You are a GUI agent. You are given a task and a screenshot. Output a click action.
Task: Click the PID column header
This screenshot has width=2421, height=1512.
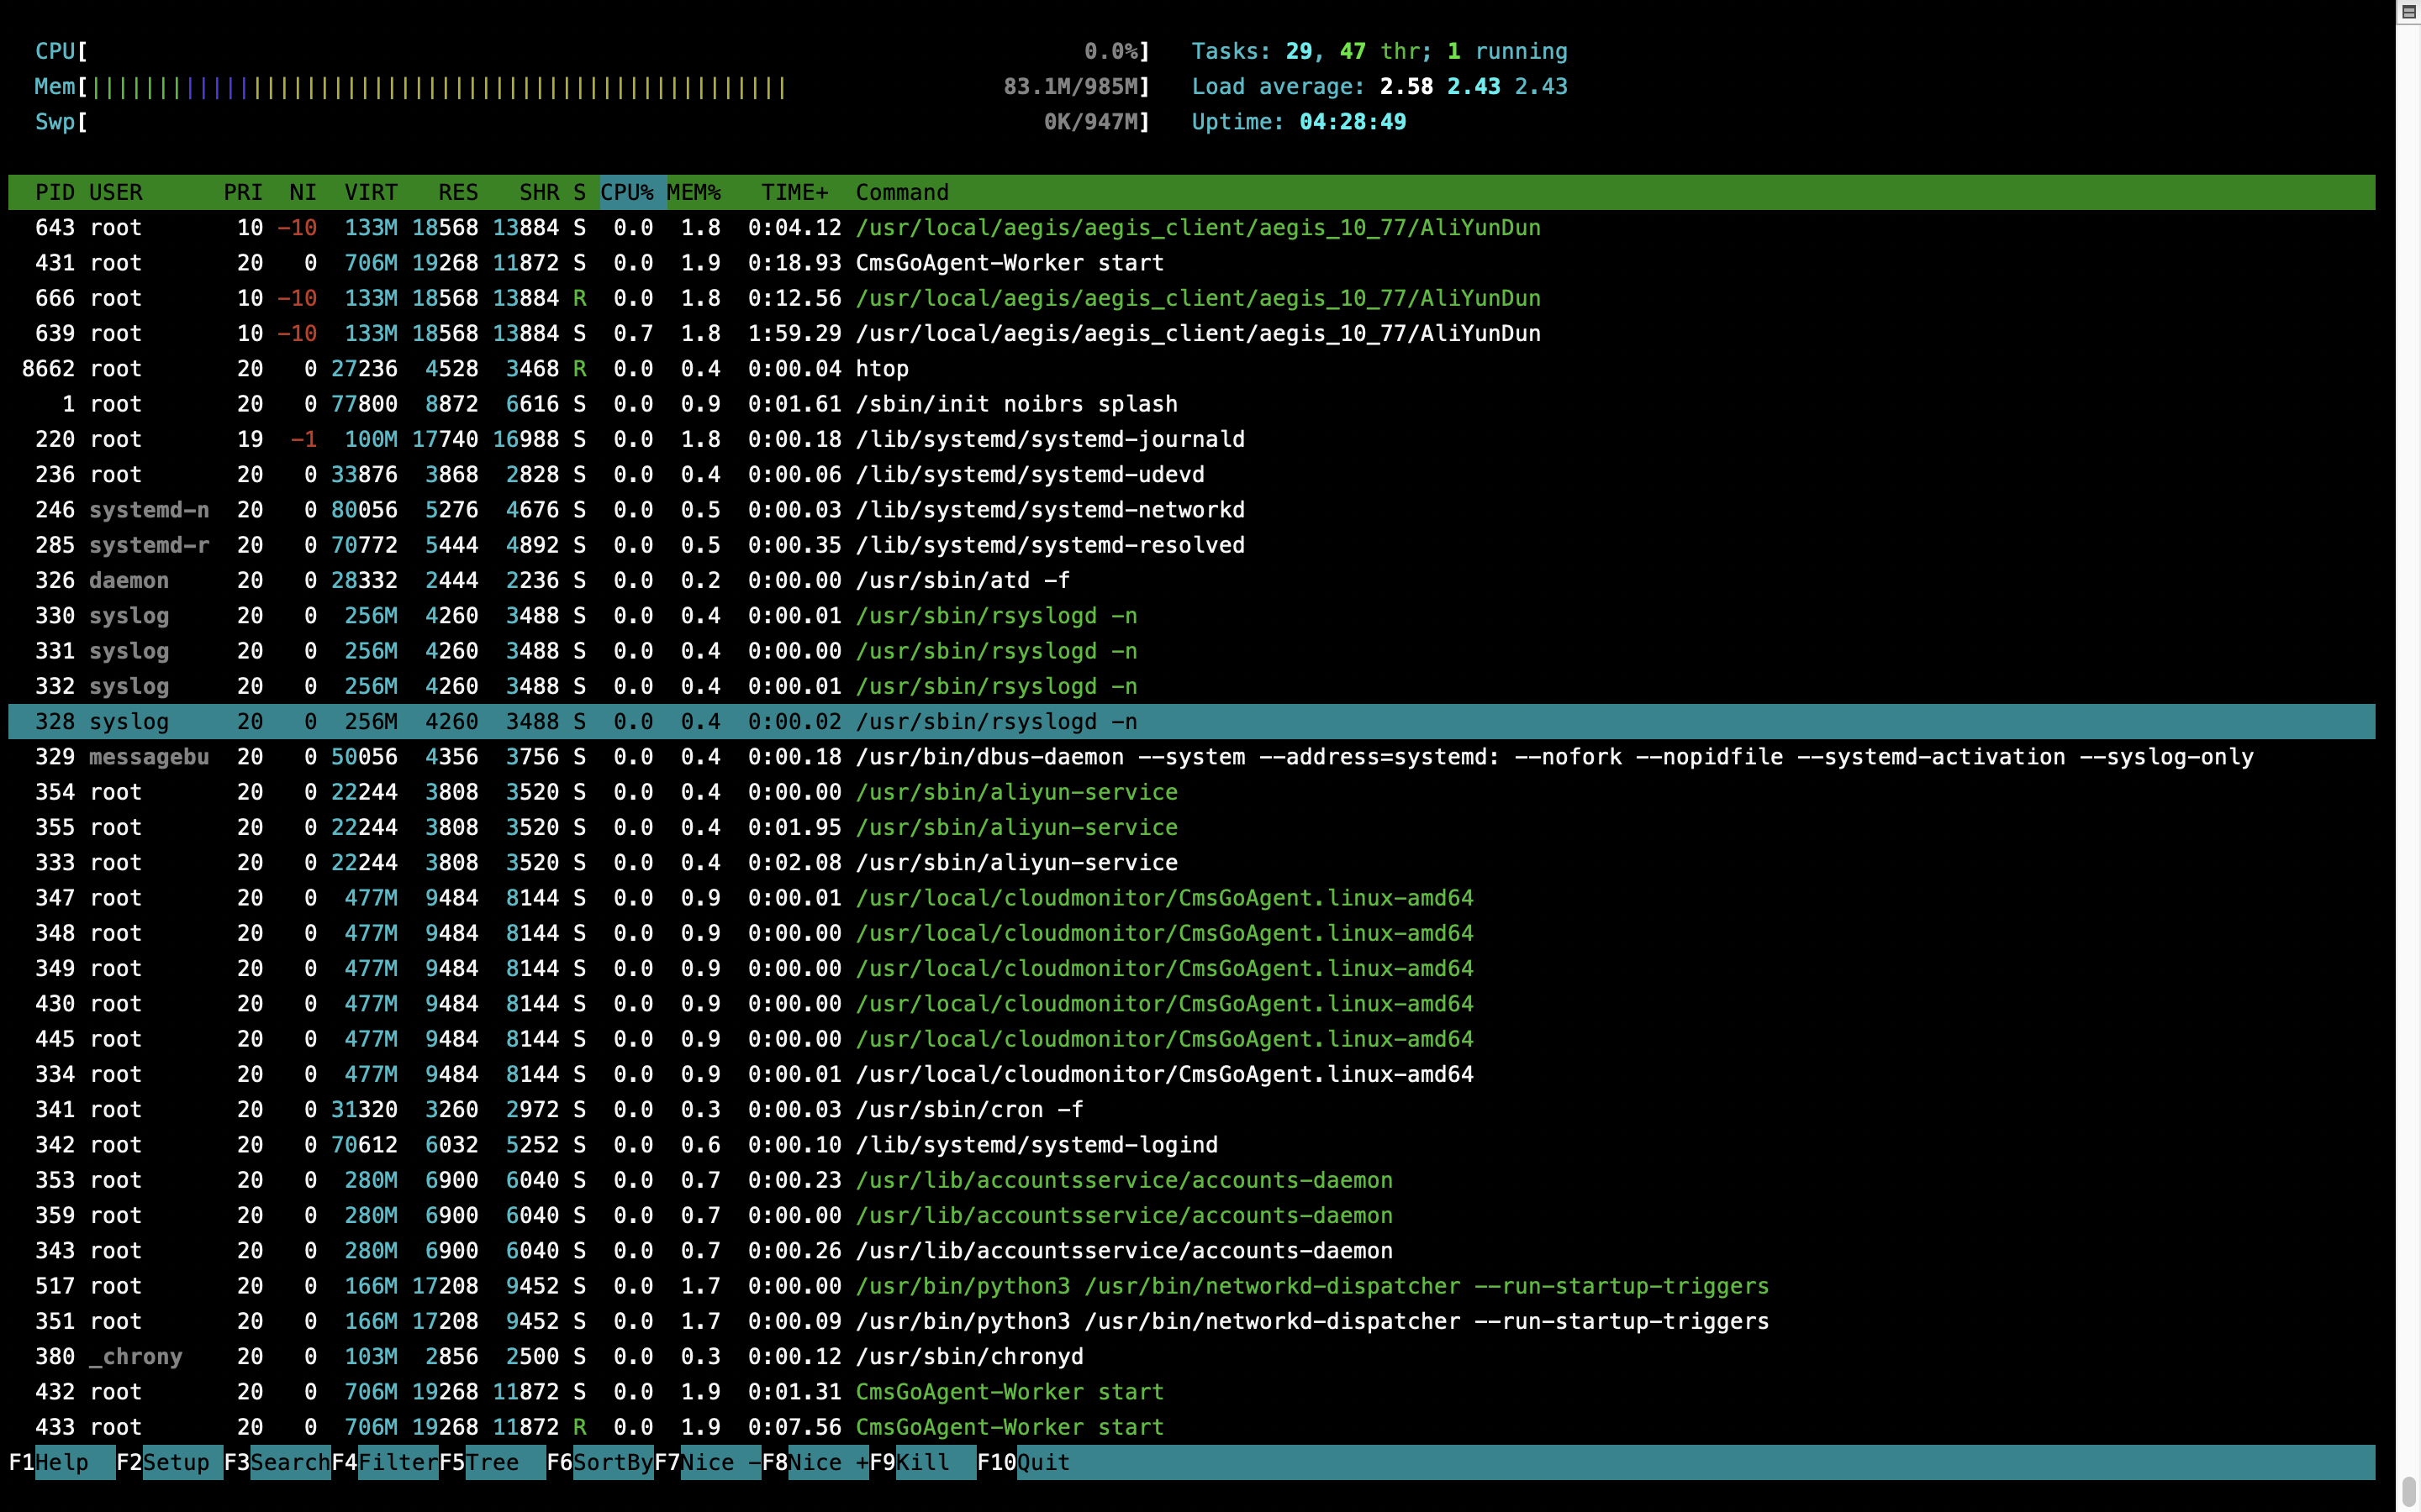pos(54,192)
